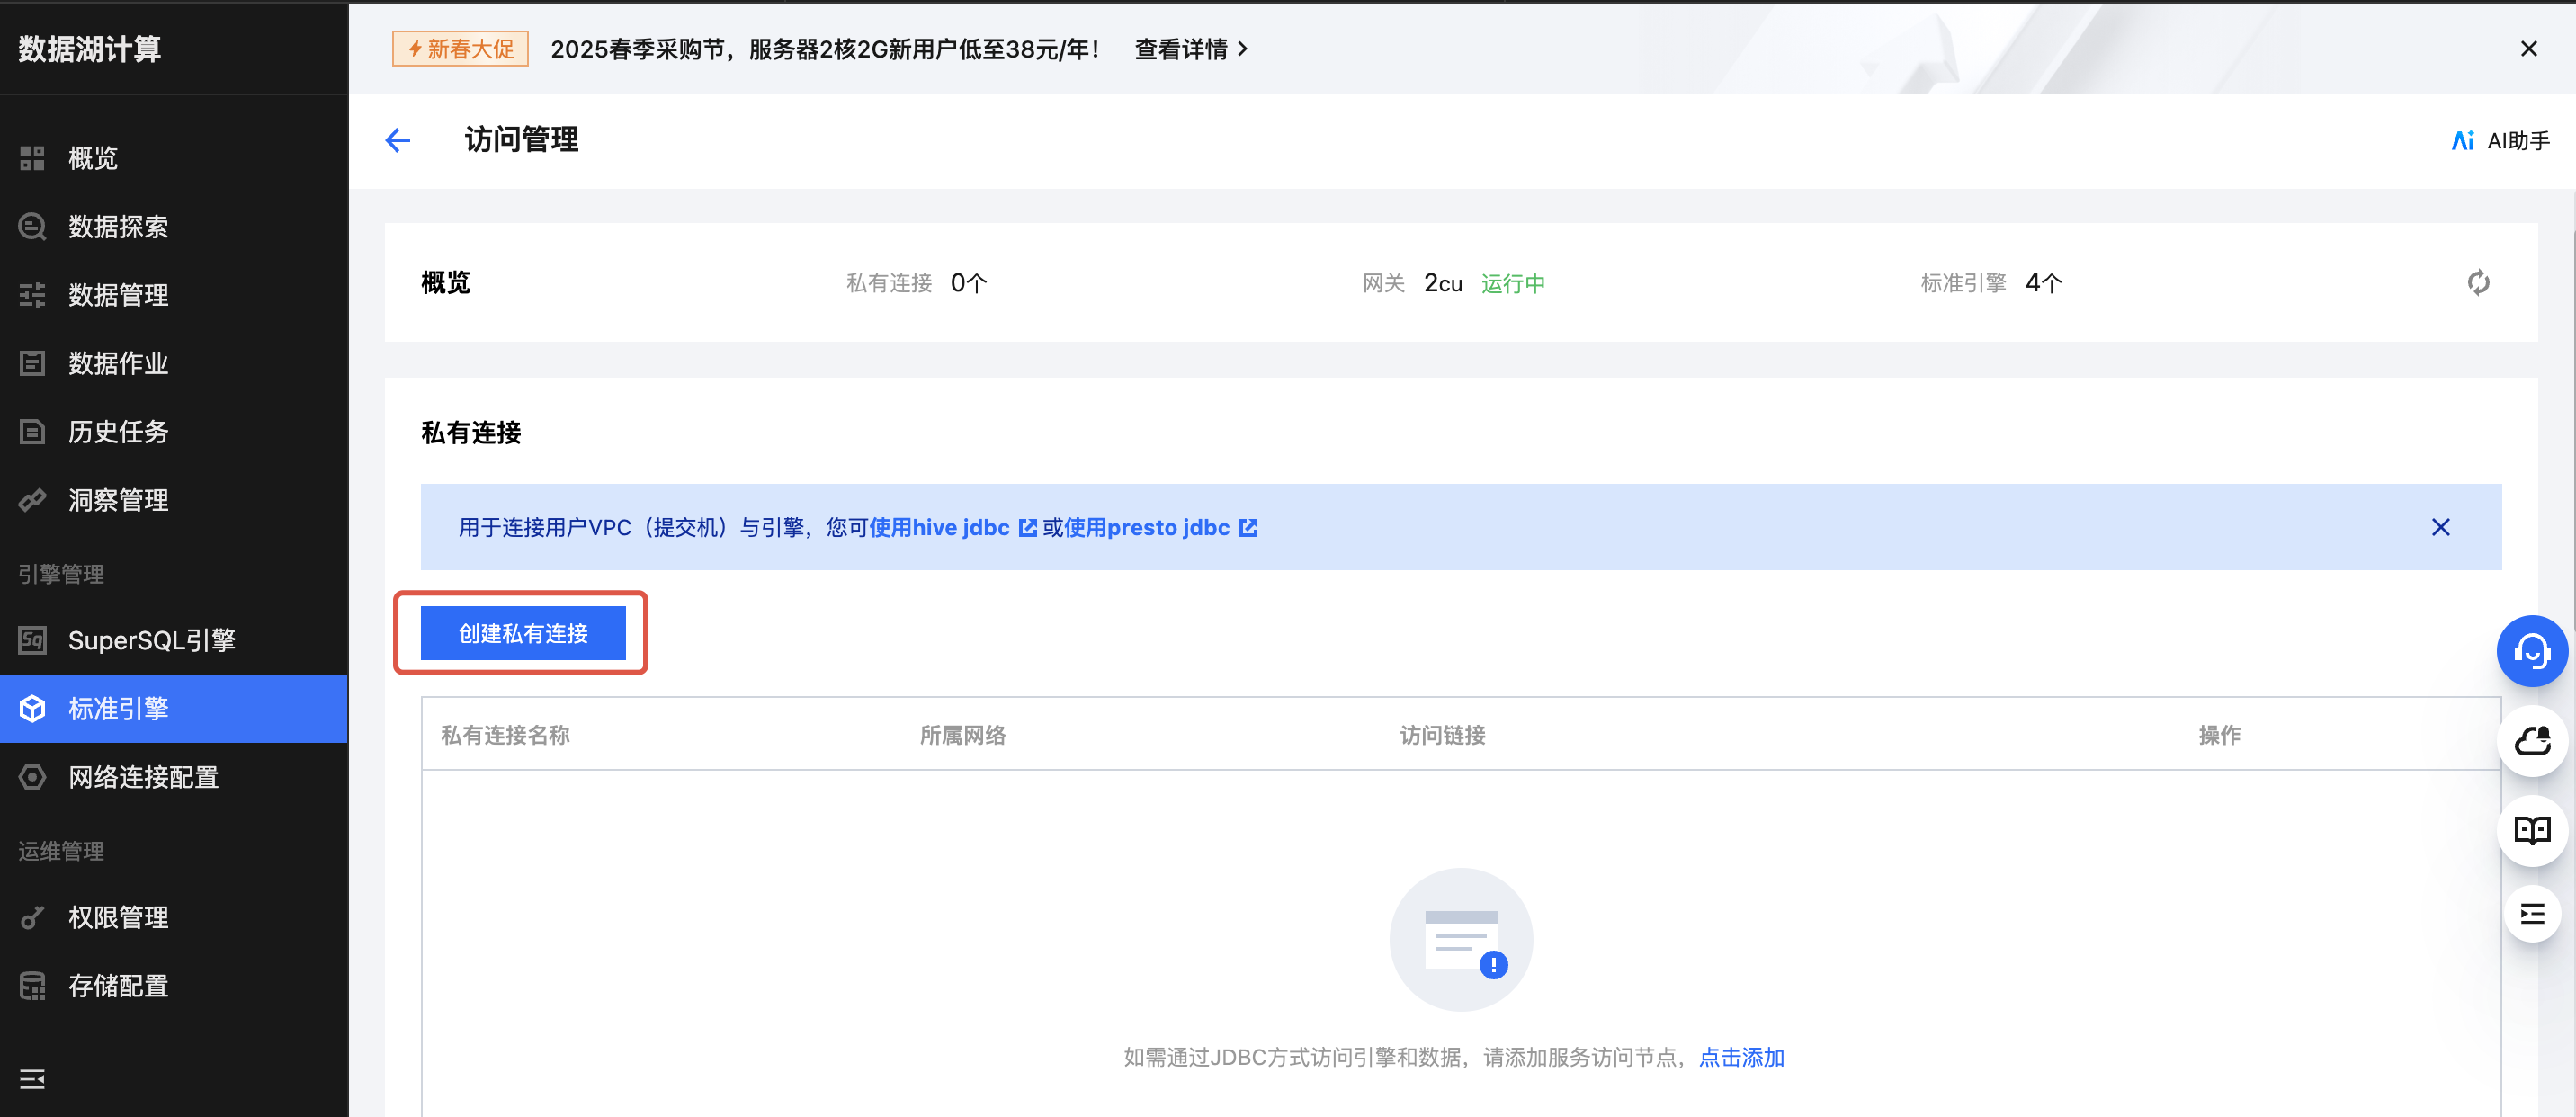2576x1117 pixels.
Task: Open 权限管理 in the sidebar
Action: click(x=117, y=917)
